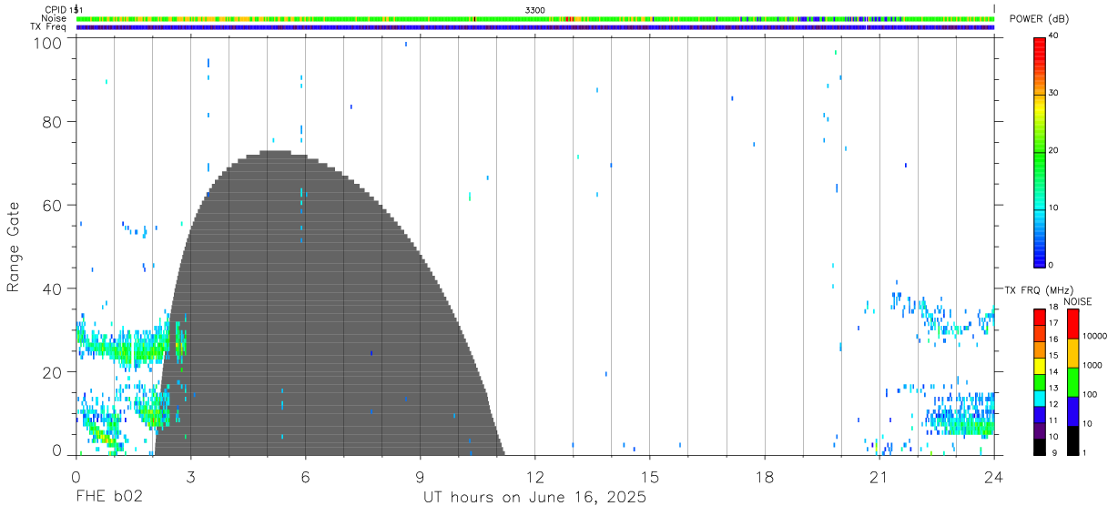Click the TX FRQ (MHz) color scale
Viewport: 1118px width, 516px height.
click(1040, 381)
